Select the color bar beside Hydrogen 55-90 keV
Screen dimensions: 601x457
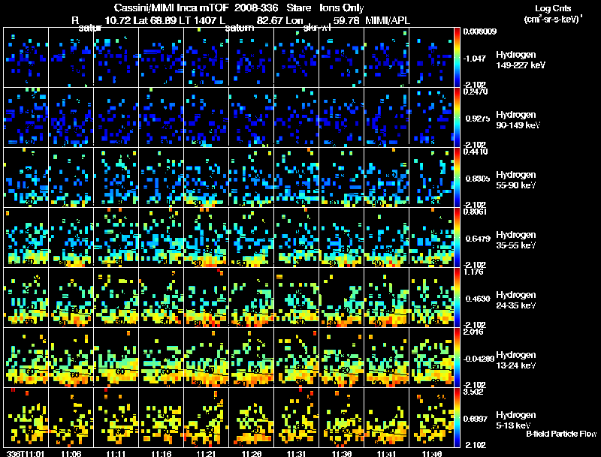point(457,177)
